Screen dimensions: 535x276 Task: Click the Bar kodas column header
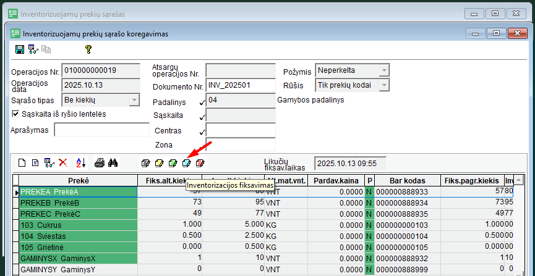tap(408, 180)
